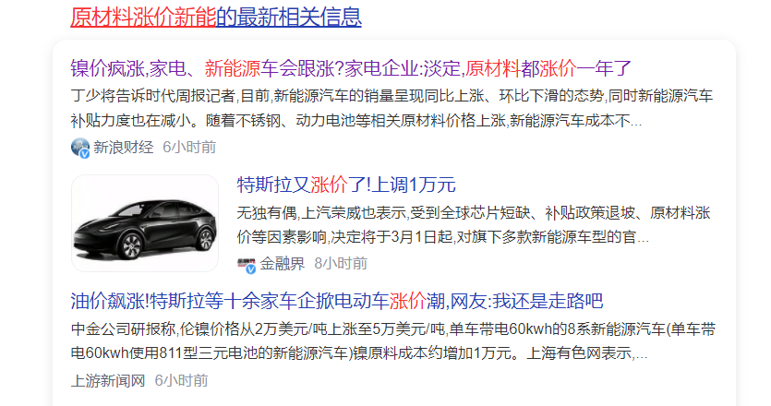Click the 新浪财经 source avatar icon

(x=79, y=147)
